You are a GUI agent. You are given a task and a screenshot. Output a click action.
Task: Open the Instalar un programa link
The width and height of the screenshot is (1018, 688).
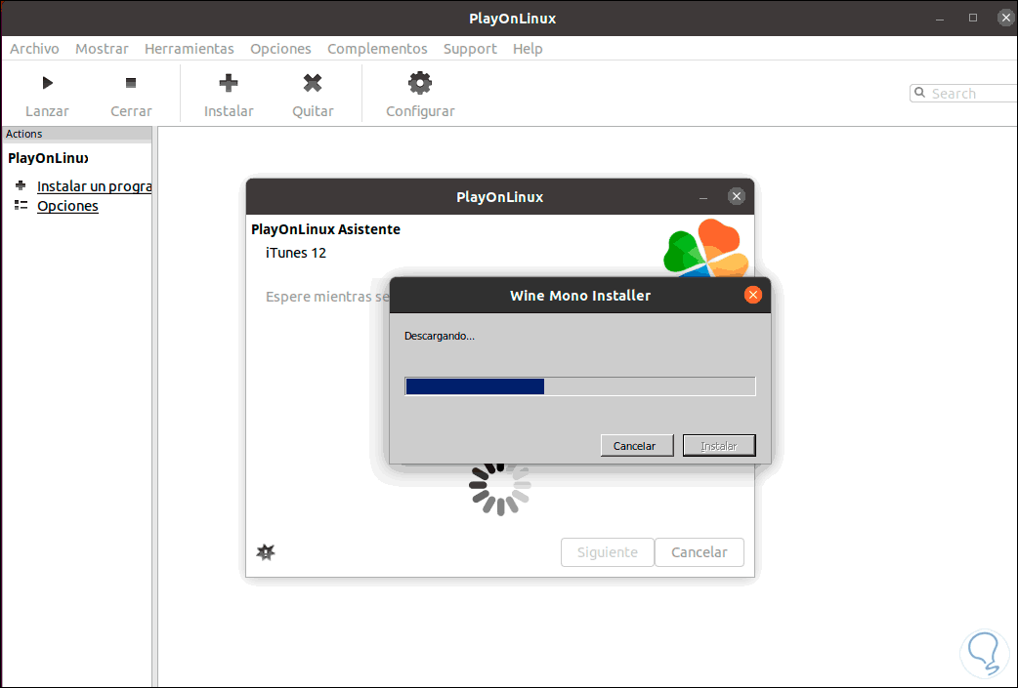pos(94,186)
